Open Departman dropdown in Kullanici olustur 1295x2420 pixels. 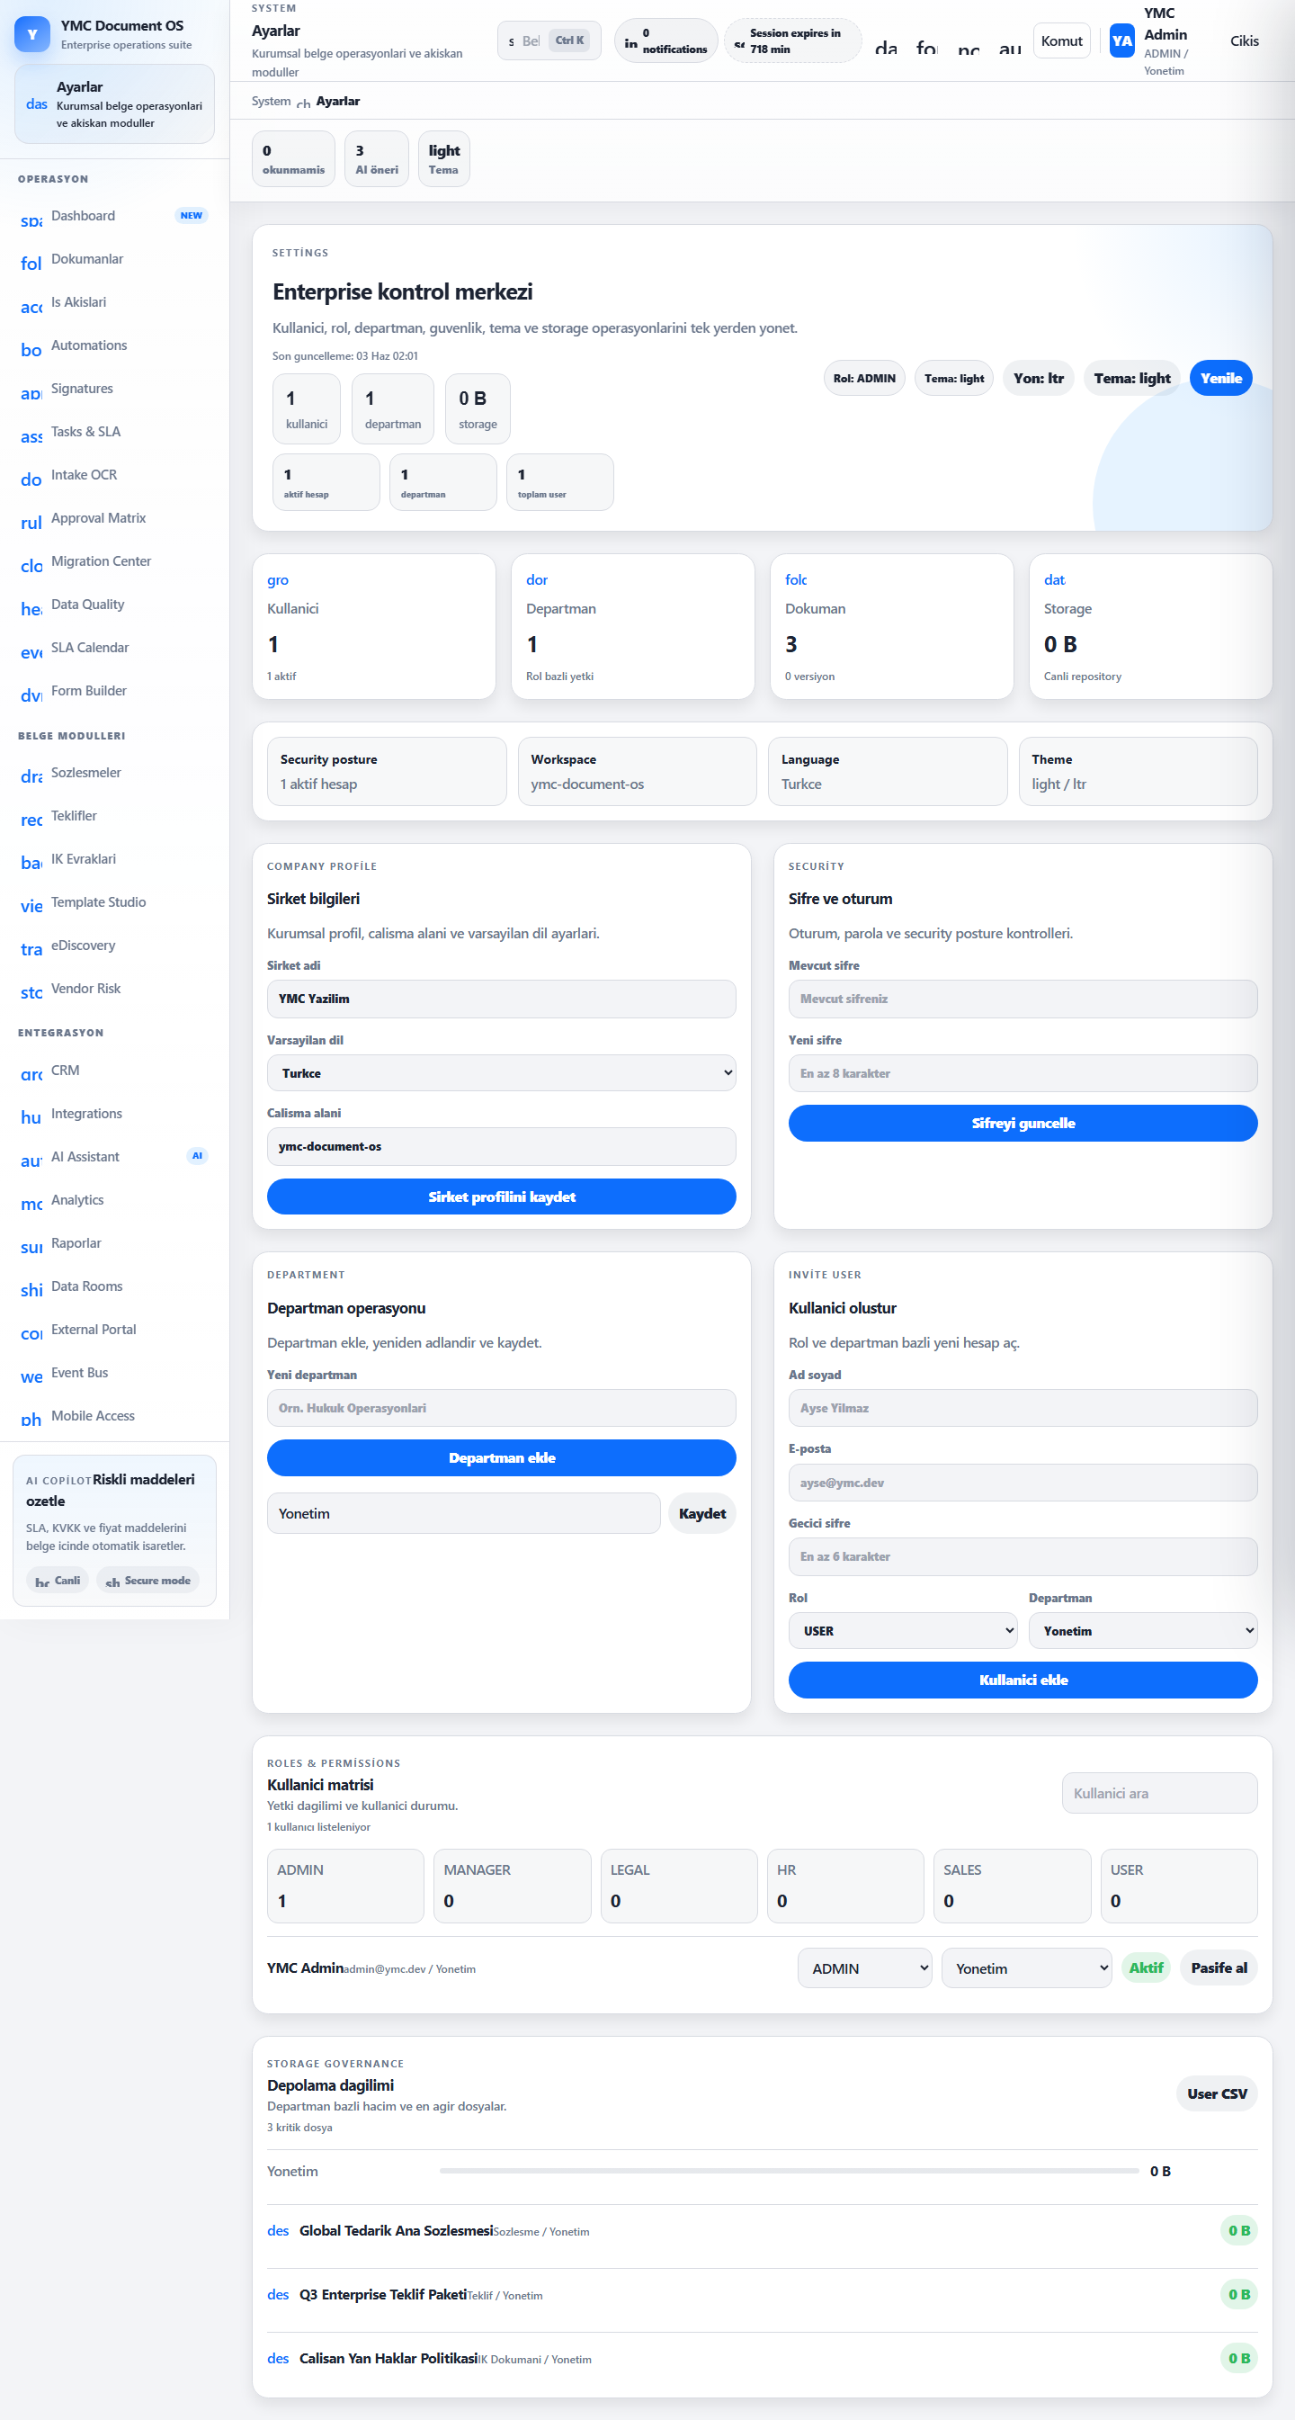[1143, 1632]
